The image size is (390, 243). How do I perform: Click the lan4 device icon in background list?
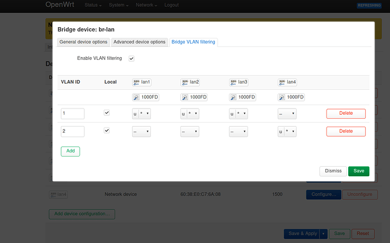tap(53, 194)
